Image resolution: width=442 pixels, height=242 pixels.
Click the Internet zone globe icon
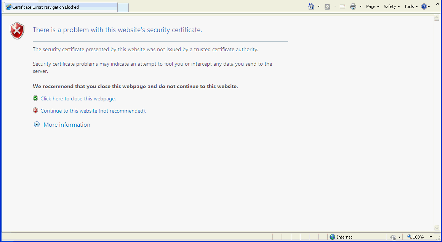point(333,237)
